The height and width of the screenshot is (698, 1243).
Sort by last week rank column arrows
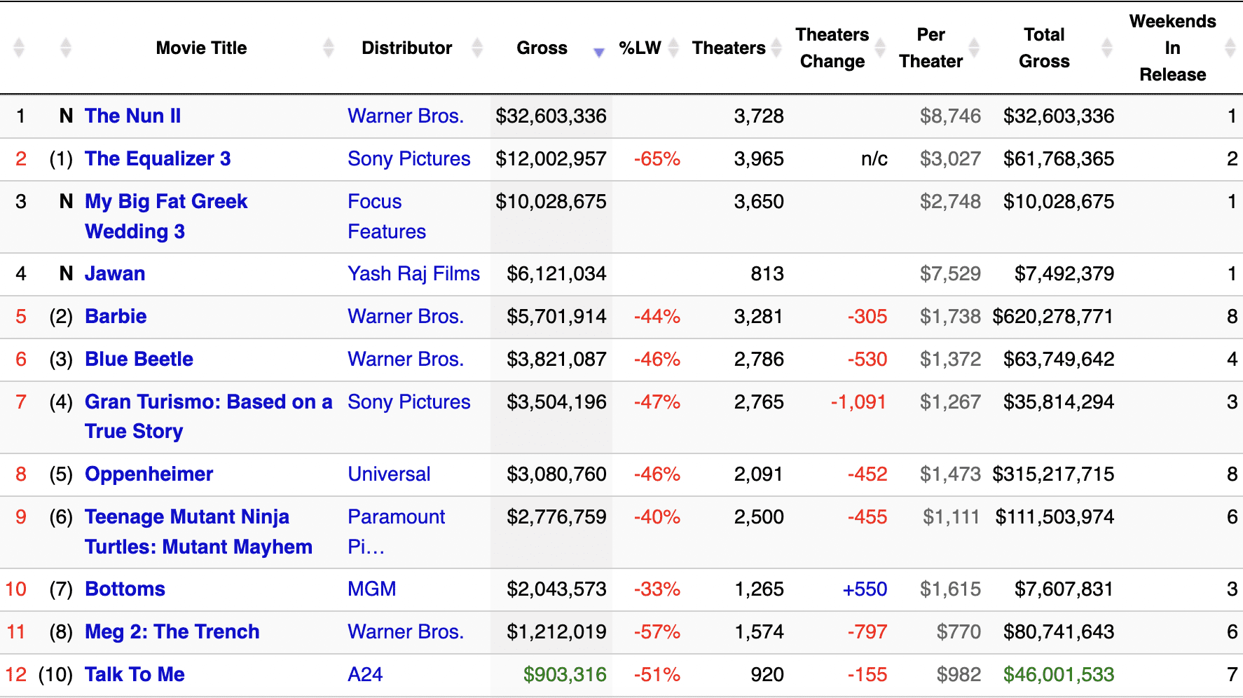point(66,48)
